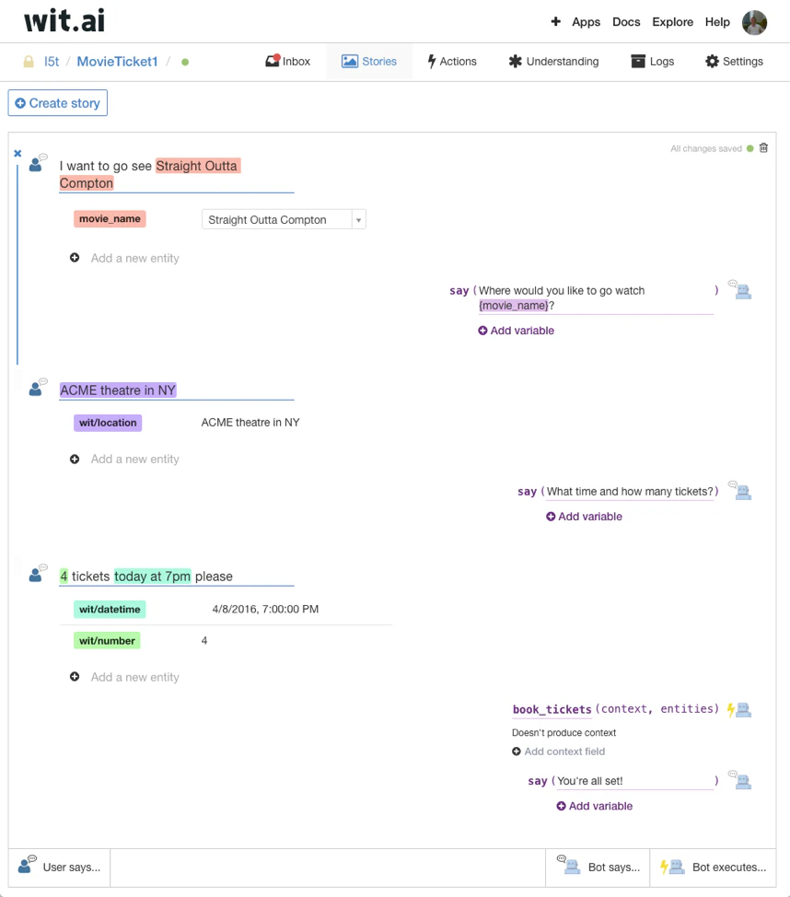Select the Bot says icon in the bottom bar
The height and width of the screenshot is (897, 790).
(x=571, y=867)
